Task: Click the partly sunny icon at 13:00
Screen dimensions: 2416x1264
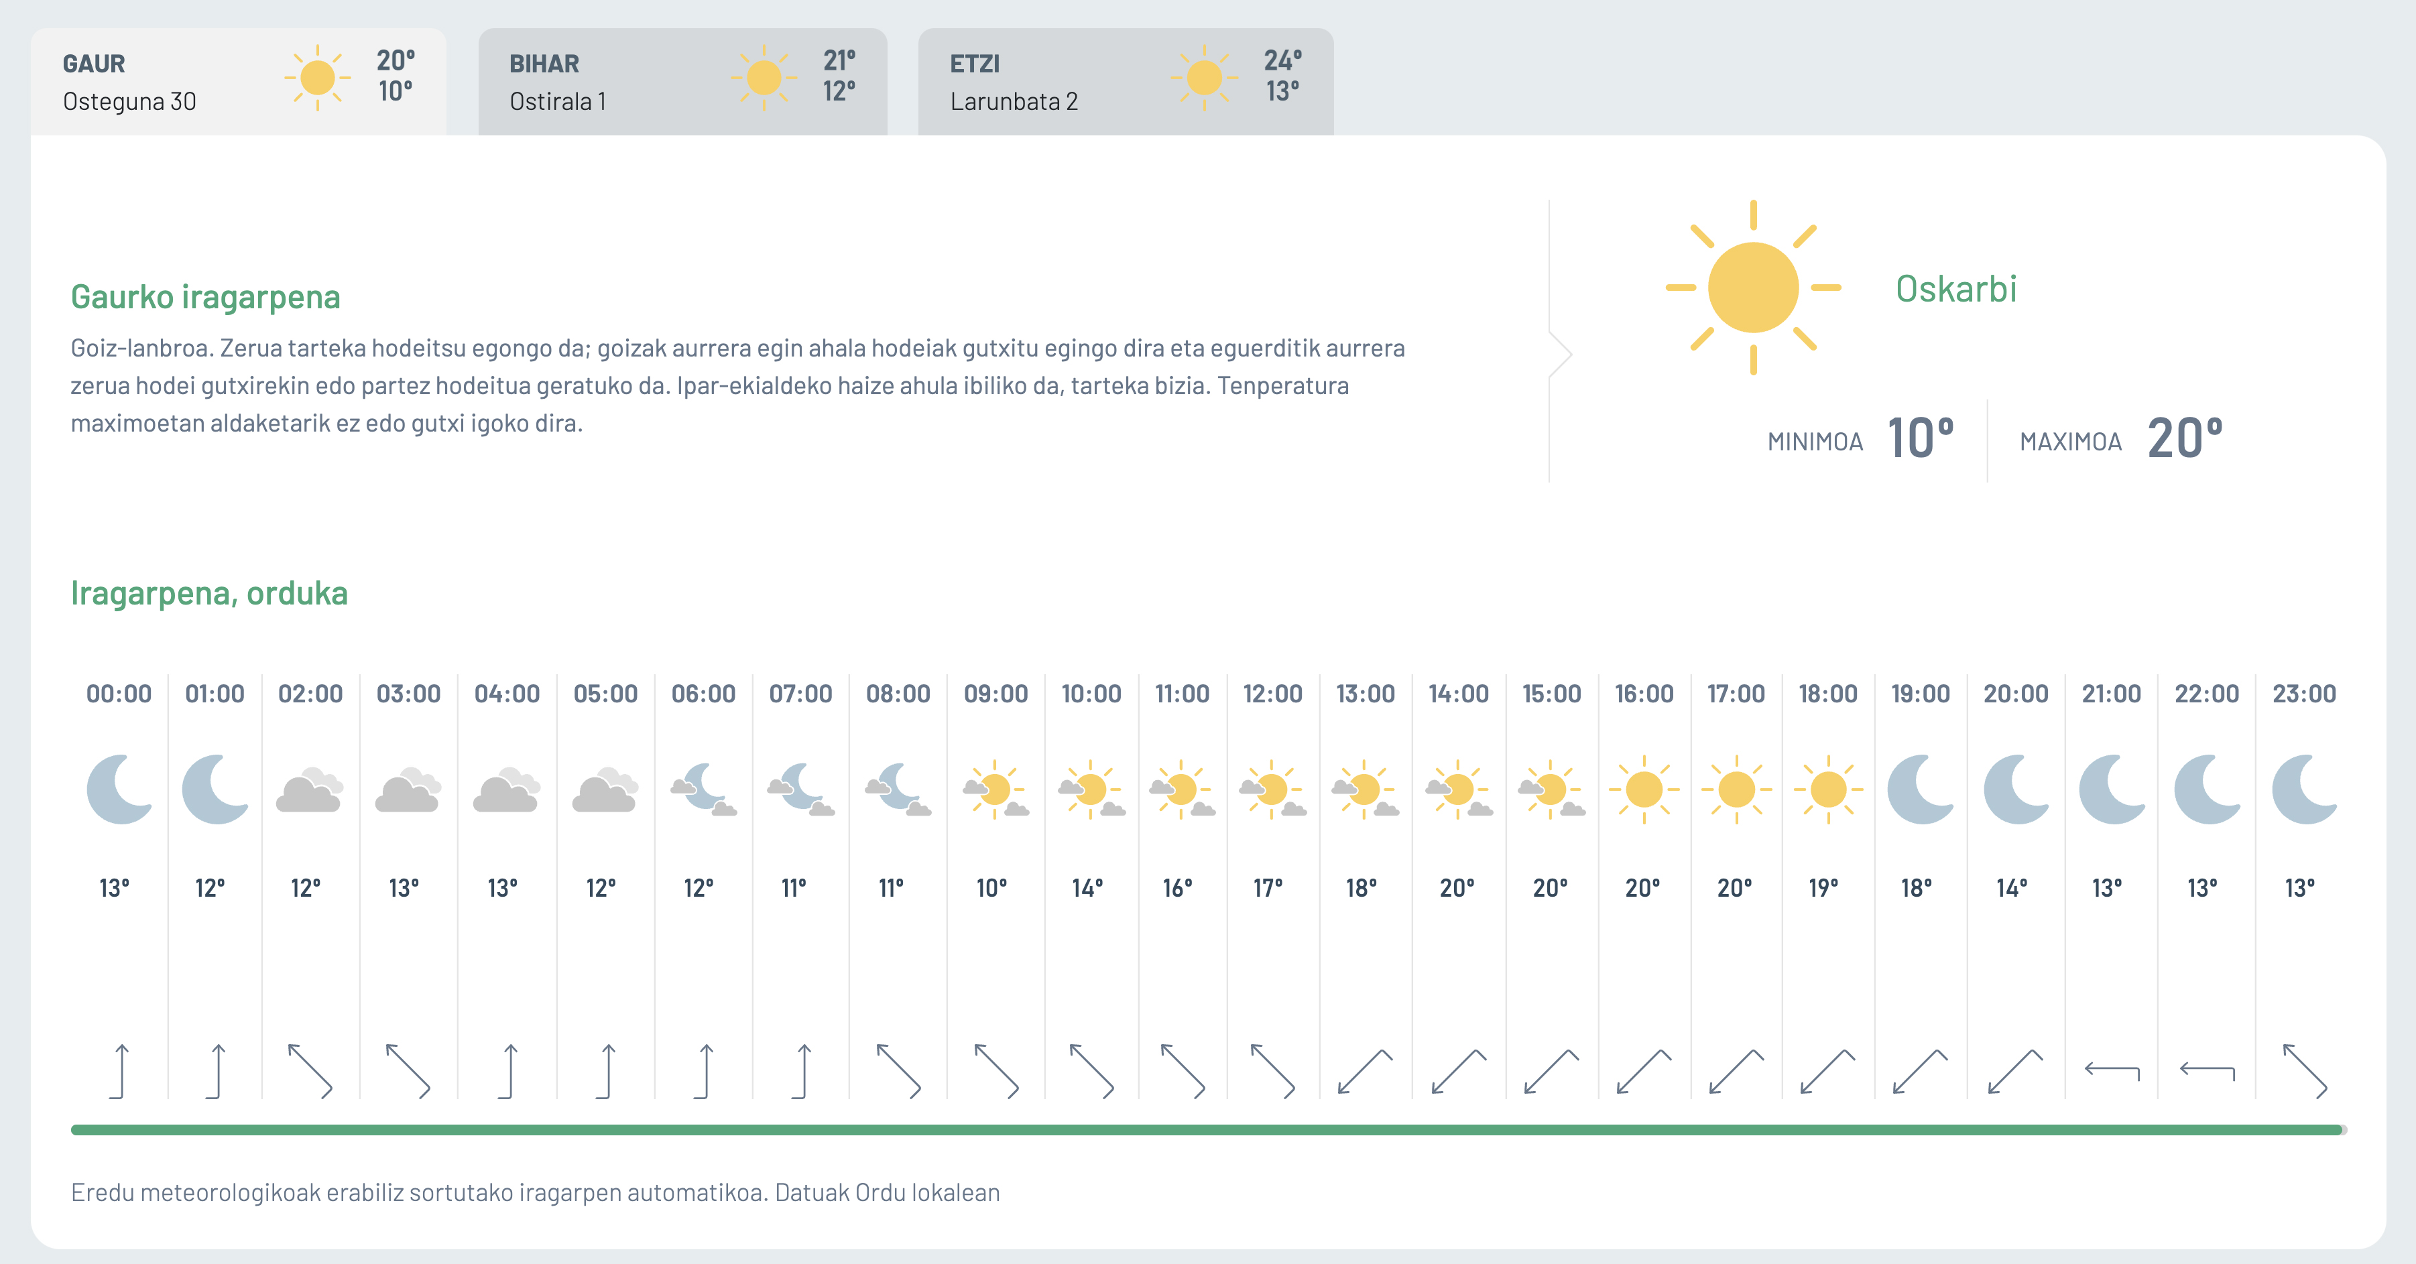Action: click(x=1365, y=789)
